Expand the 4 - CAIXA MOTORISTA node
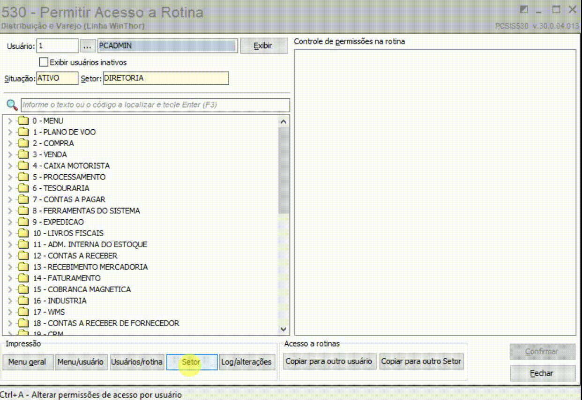The image size is (582, 400). 10,166
